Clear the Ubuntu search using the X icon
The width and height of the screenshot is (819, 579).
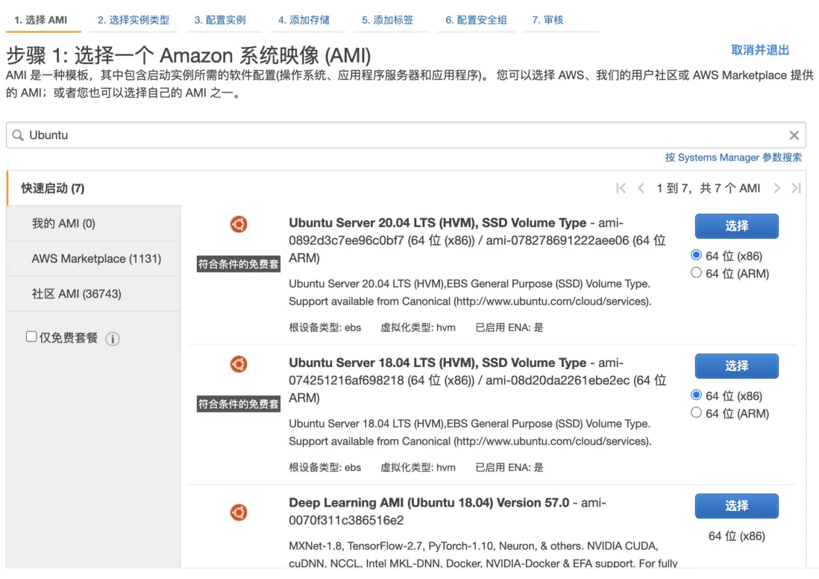coord(794,135)
